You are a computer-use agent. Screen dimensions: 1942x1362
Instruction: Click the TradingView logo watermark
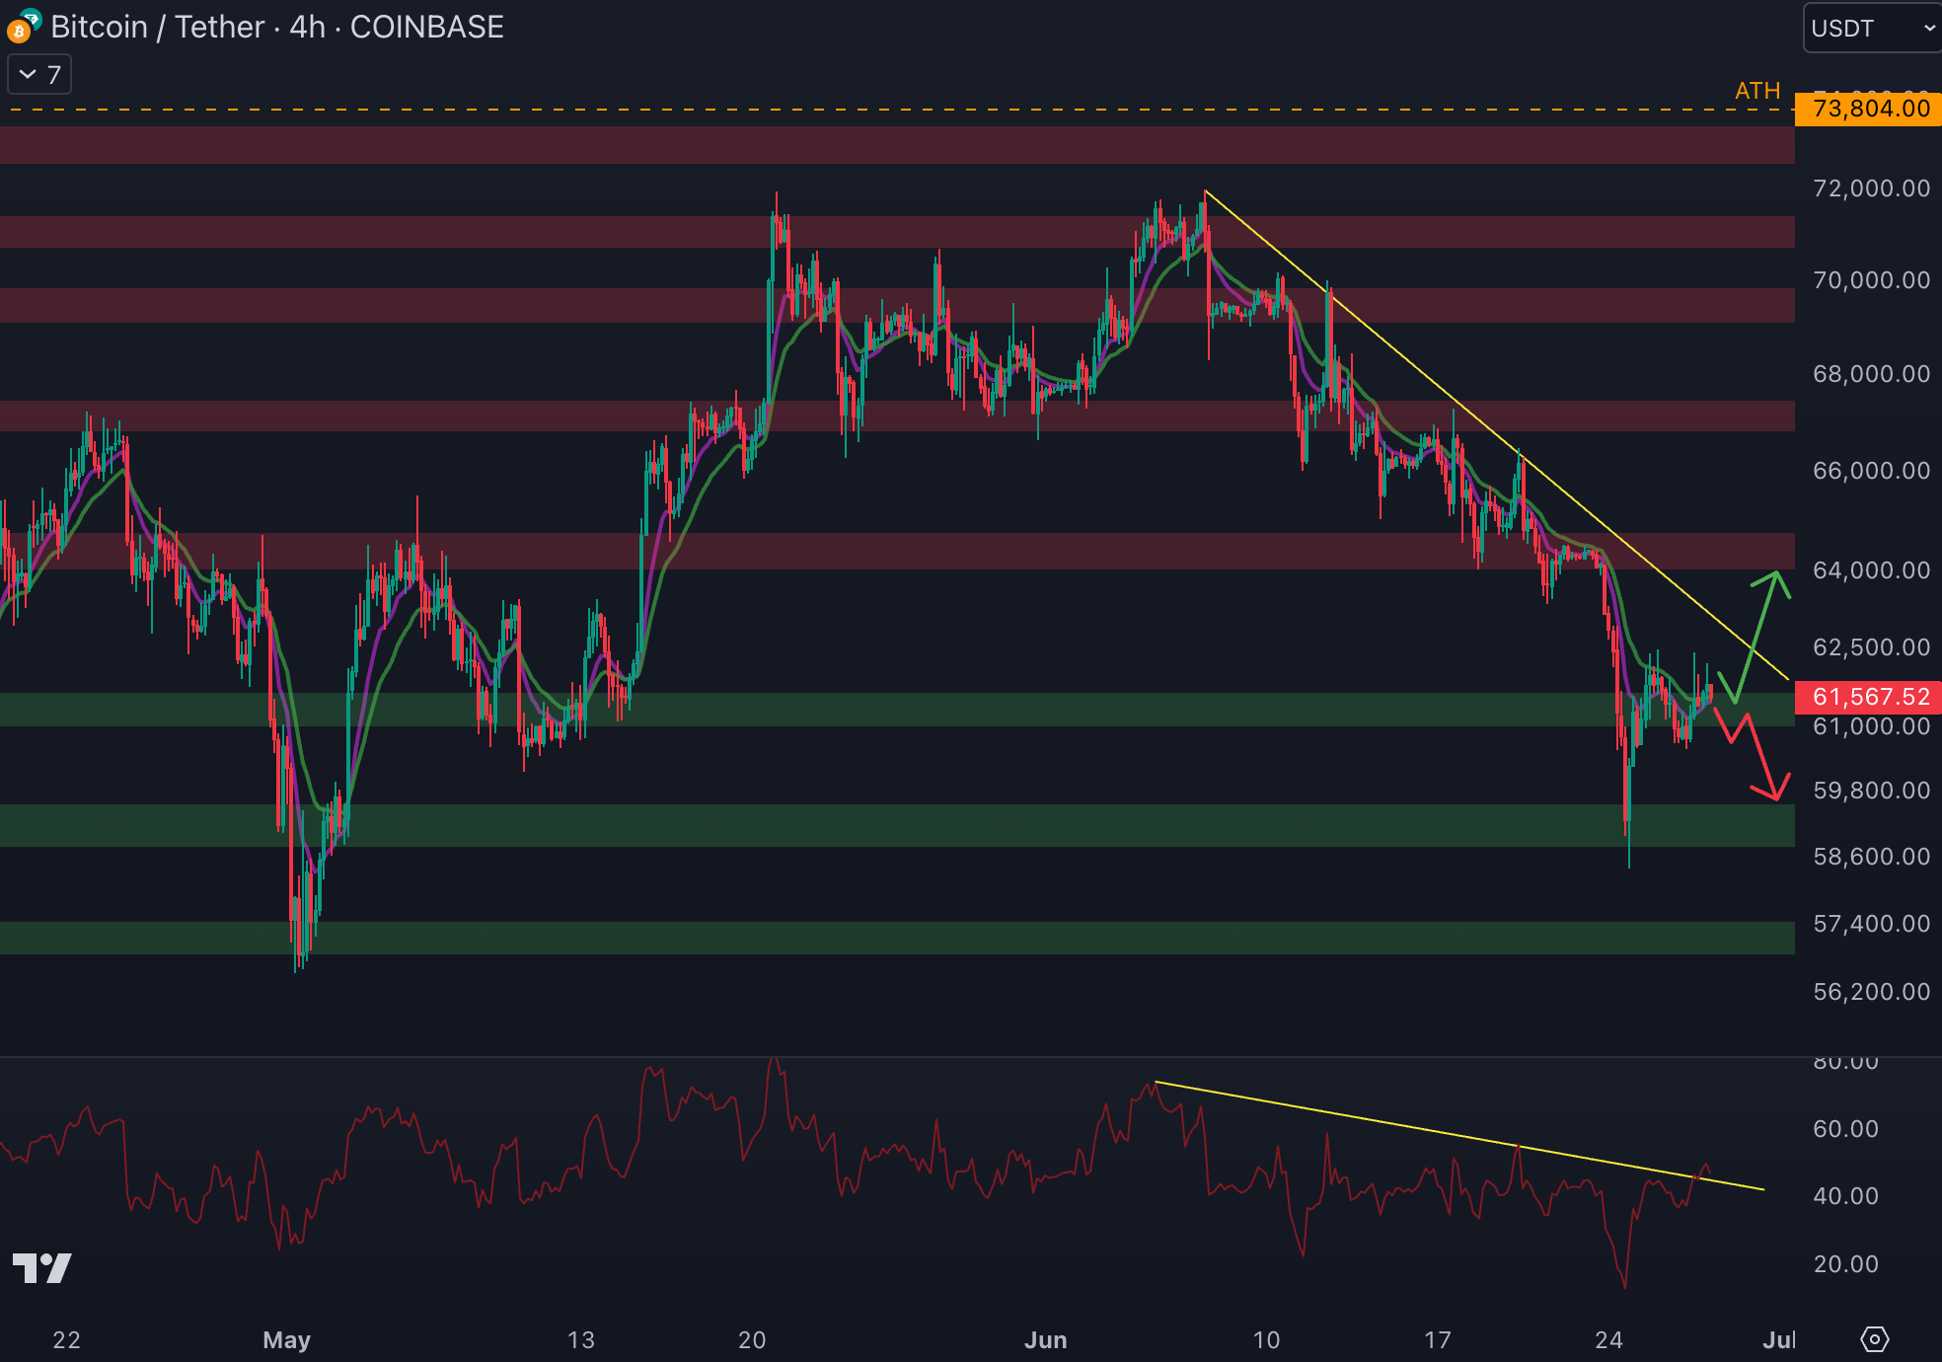point(41,1267)
